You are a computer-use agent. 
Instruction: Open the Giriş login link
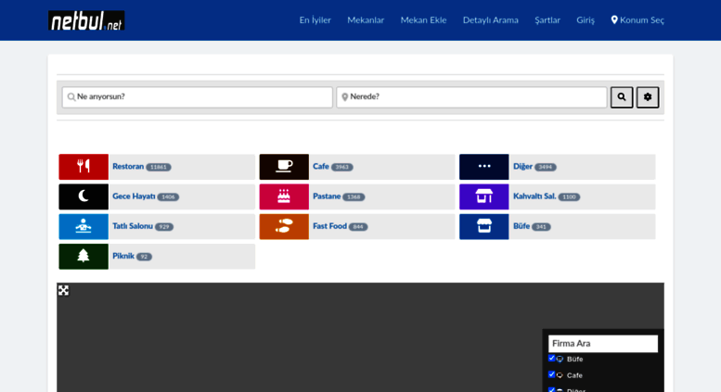(586, 20)
